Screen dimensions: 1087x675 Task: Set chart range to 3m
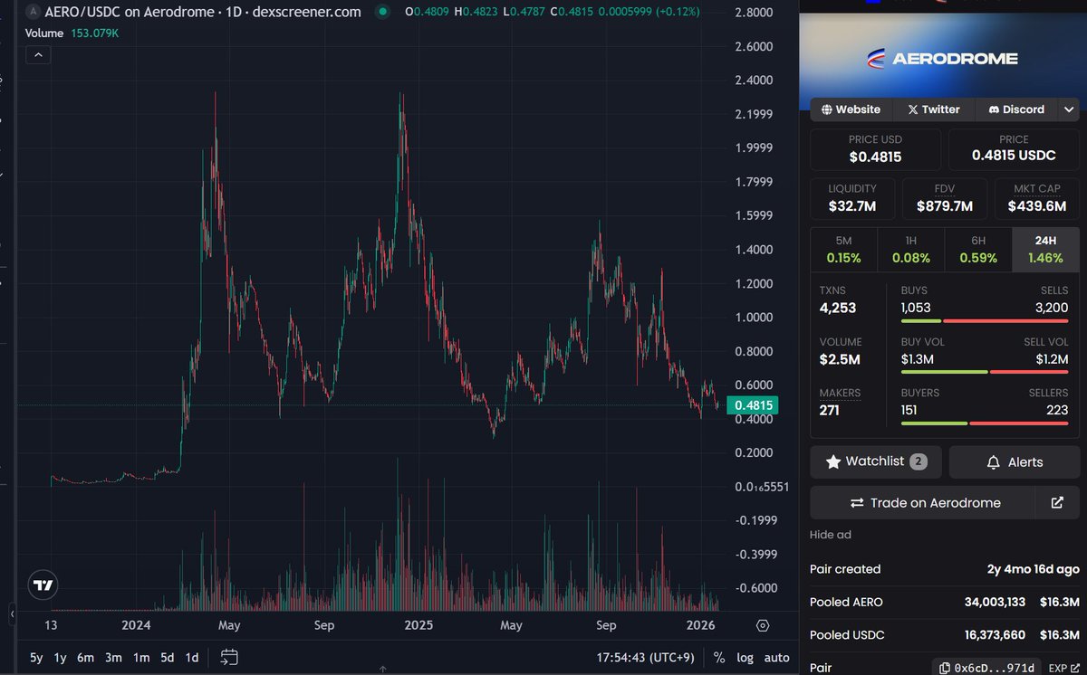point(113,658)
